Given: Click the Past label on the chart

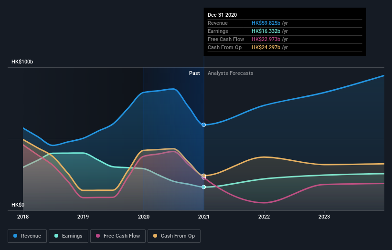Looking at the screenshot, I should [x=194, y=73].
